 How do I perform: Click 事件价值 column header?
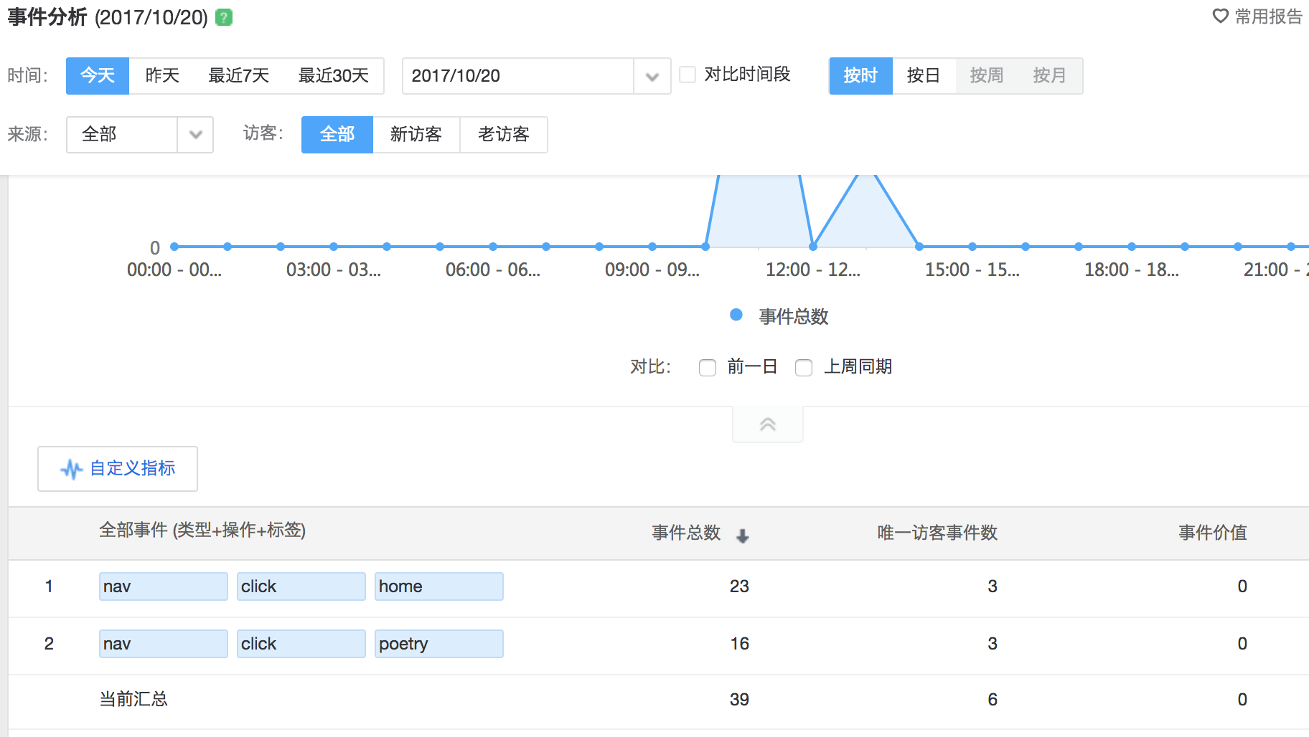tap(1213, 533)
